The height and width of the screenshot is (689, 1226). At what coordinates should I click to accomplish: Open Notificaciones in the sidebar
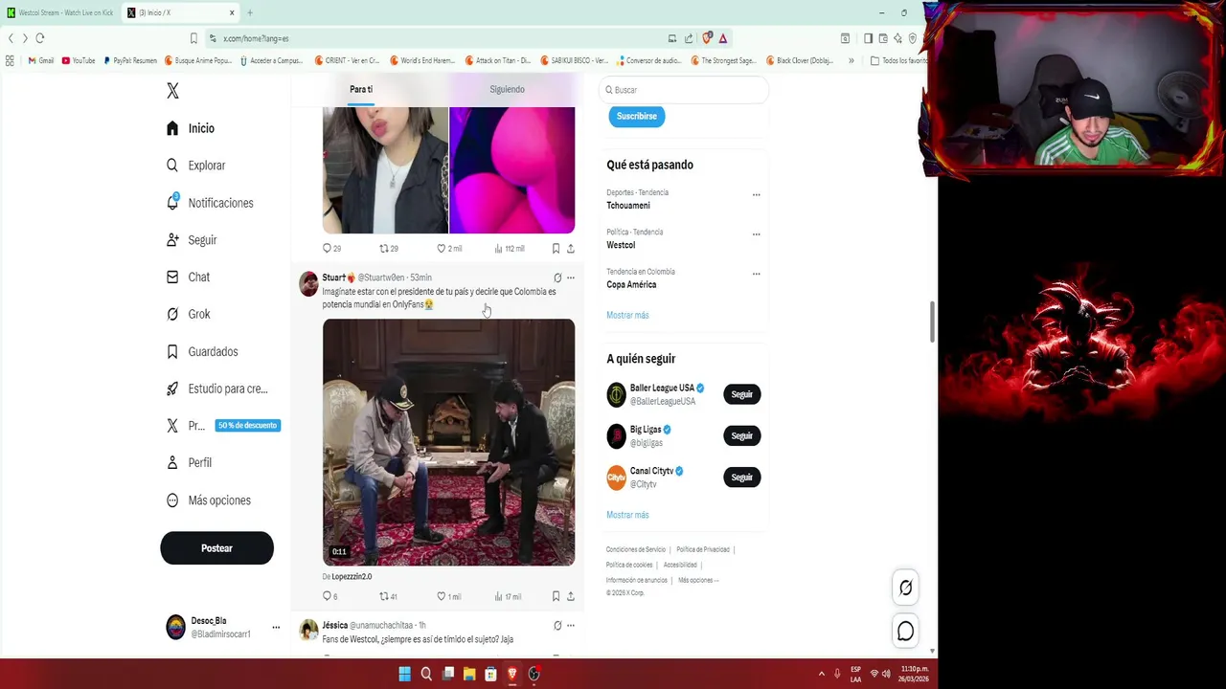[x=210, y=203]
